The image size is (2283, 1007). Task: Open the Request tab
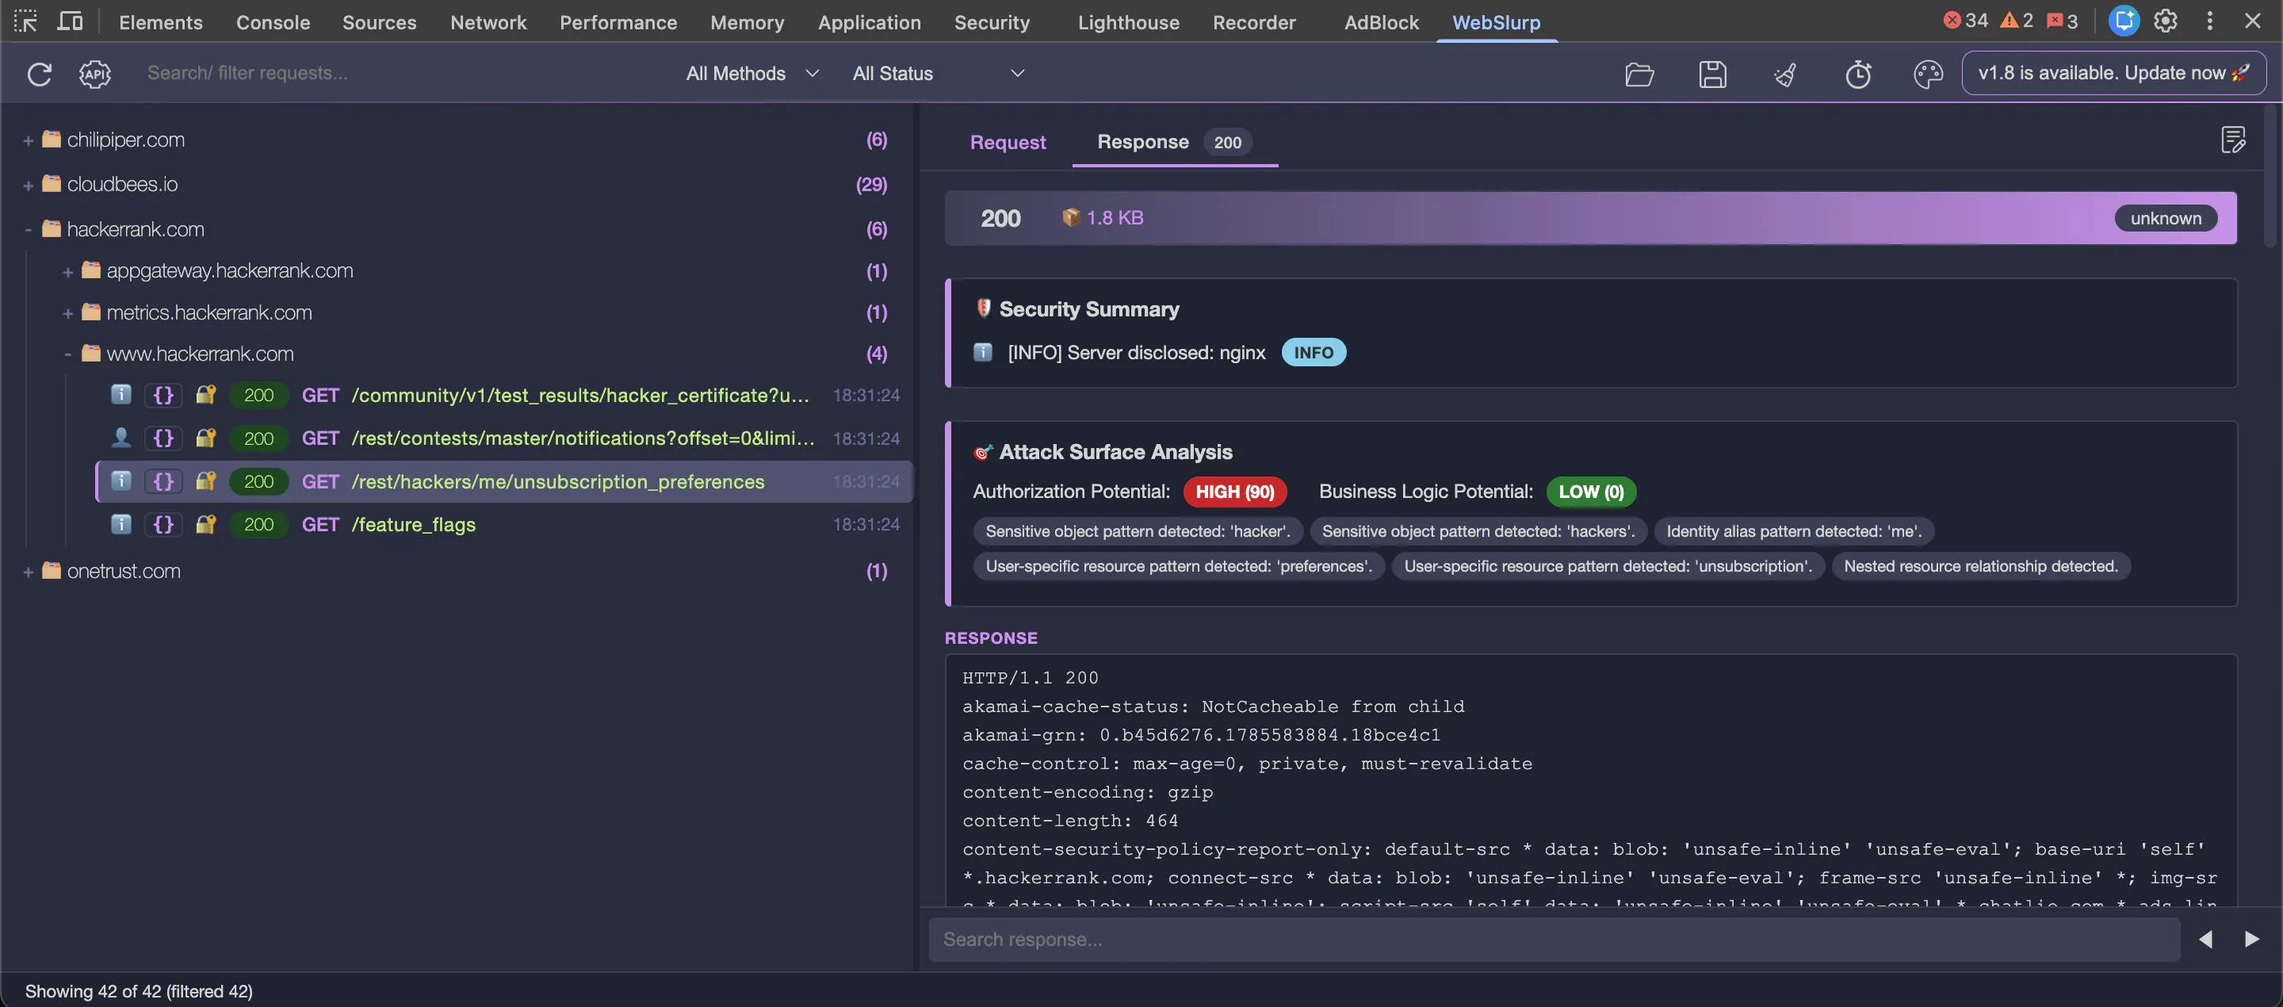point(1008,142)
